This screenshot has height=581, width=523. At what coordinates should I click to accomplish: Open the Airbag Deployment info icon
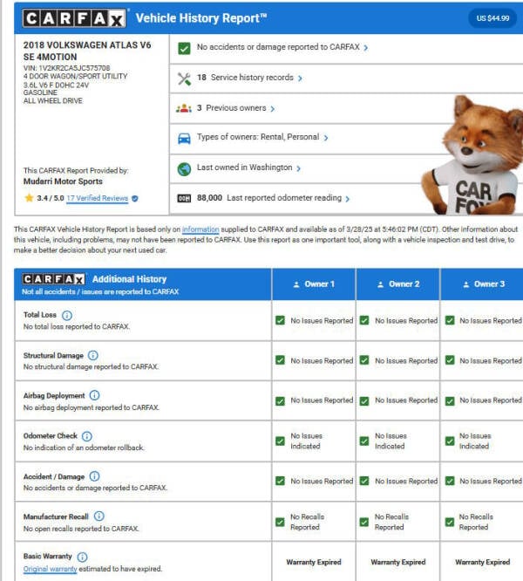click(x=94, y=395)
